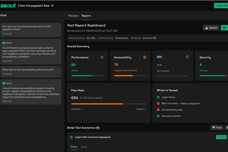The width and height of the screenshot is (228, 152).
Task: Export the test report
Action: (x=211, y=28)
